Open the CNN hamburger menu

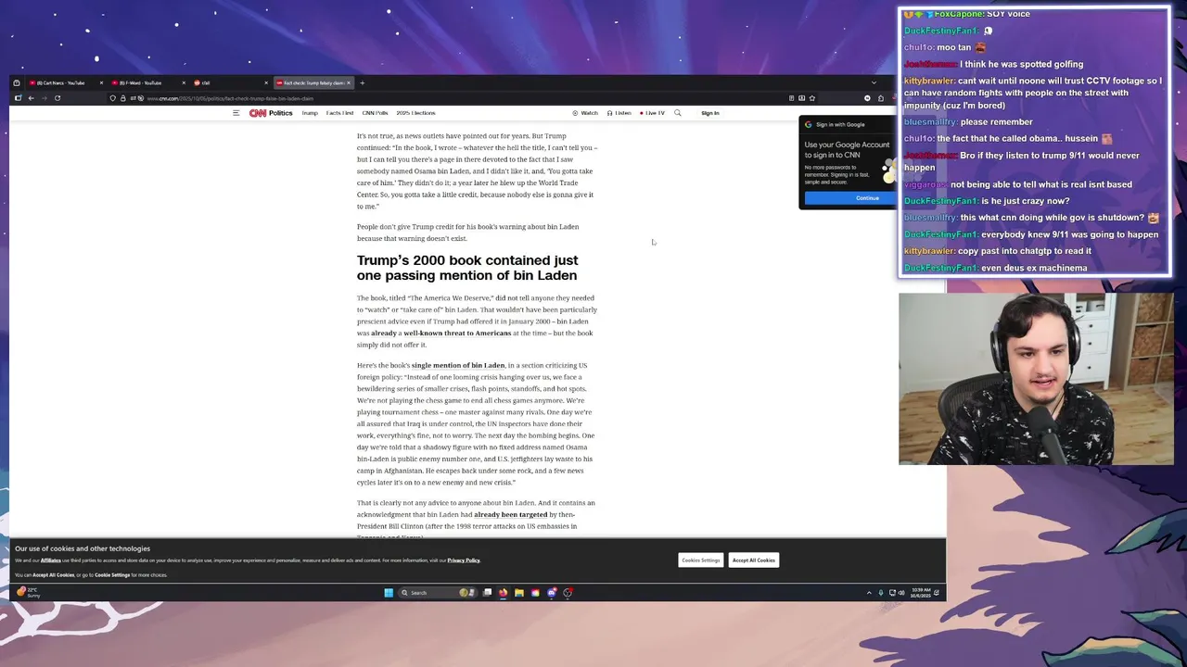(236, 113)
